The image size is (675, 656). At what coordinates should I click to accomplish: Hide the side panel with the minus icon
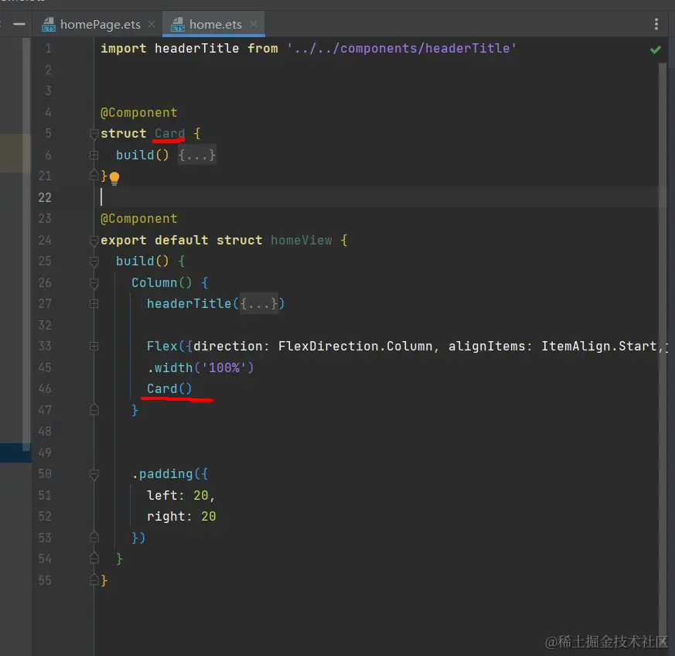point(19,24)
